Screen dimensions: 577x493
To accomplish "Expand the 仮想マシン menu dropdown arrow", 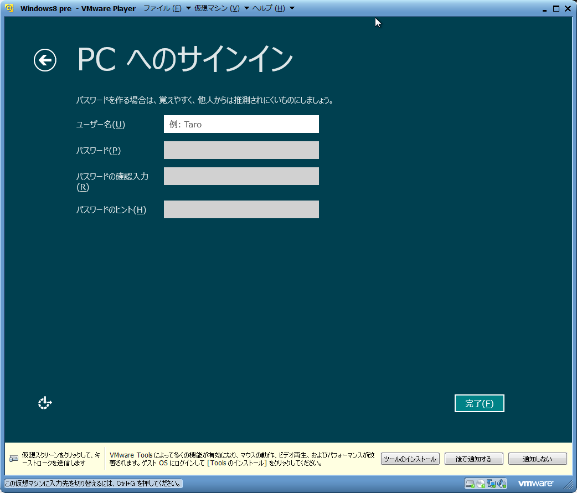I will [x=246, y=8].
